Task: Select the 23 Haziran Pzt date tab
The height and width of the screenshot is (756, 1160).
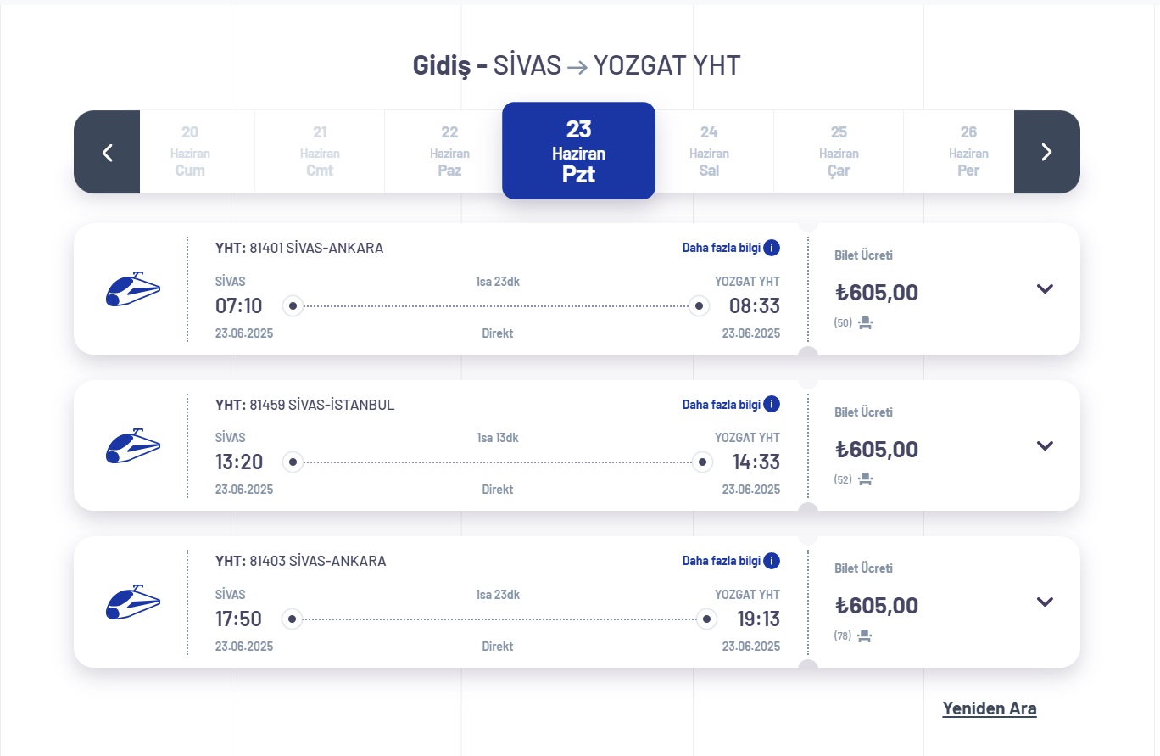Action: click(578, 151)
